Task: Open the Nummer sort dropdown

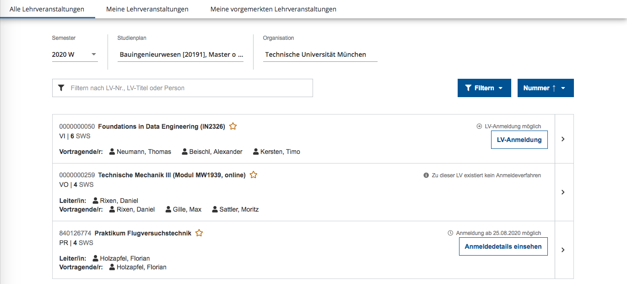Action: [545, 88]
